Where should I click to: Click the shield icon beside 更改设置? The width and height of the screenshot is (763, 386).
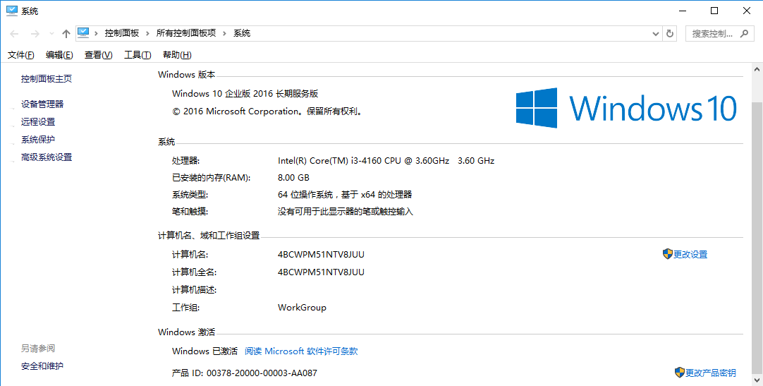667,254
